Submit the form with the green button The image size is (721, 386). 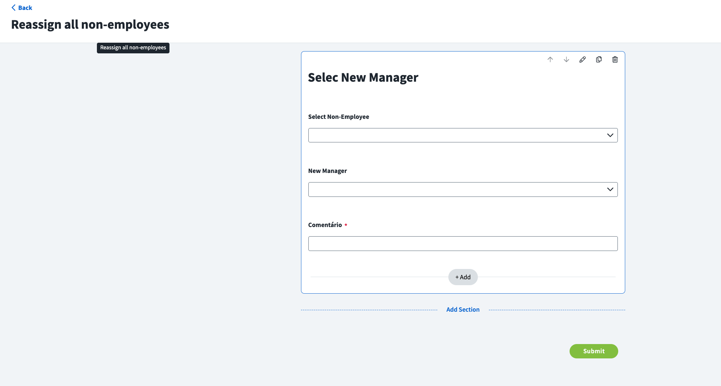click(x=594, y=351)
